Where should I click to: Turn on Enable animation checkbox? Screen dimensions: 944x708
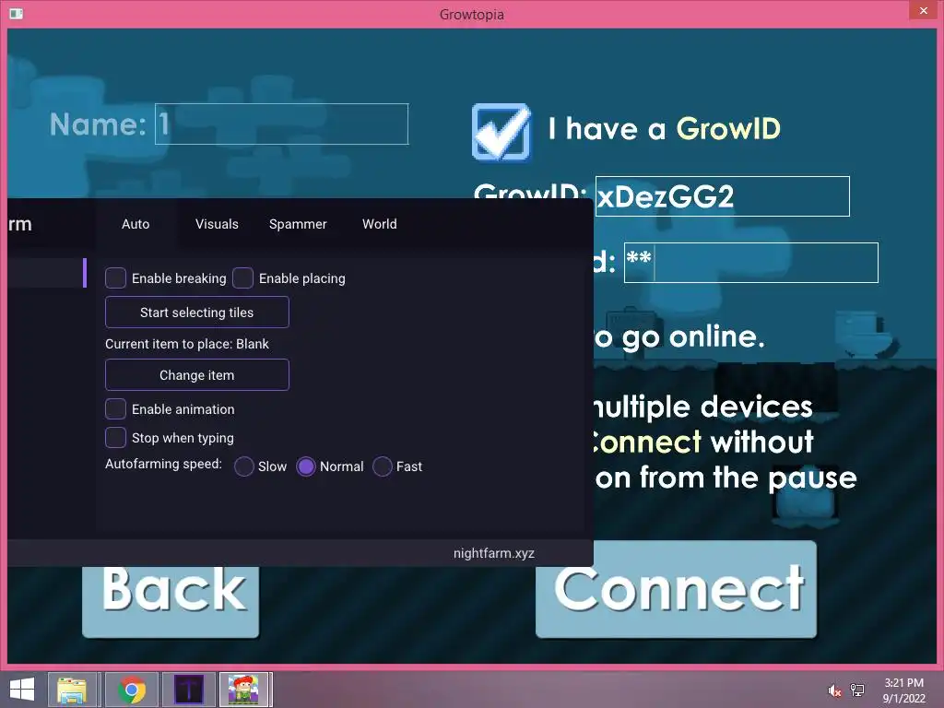pos(115,408)
